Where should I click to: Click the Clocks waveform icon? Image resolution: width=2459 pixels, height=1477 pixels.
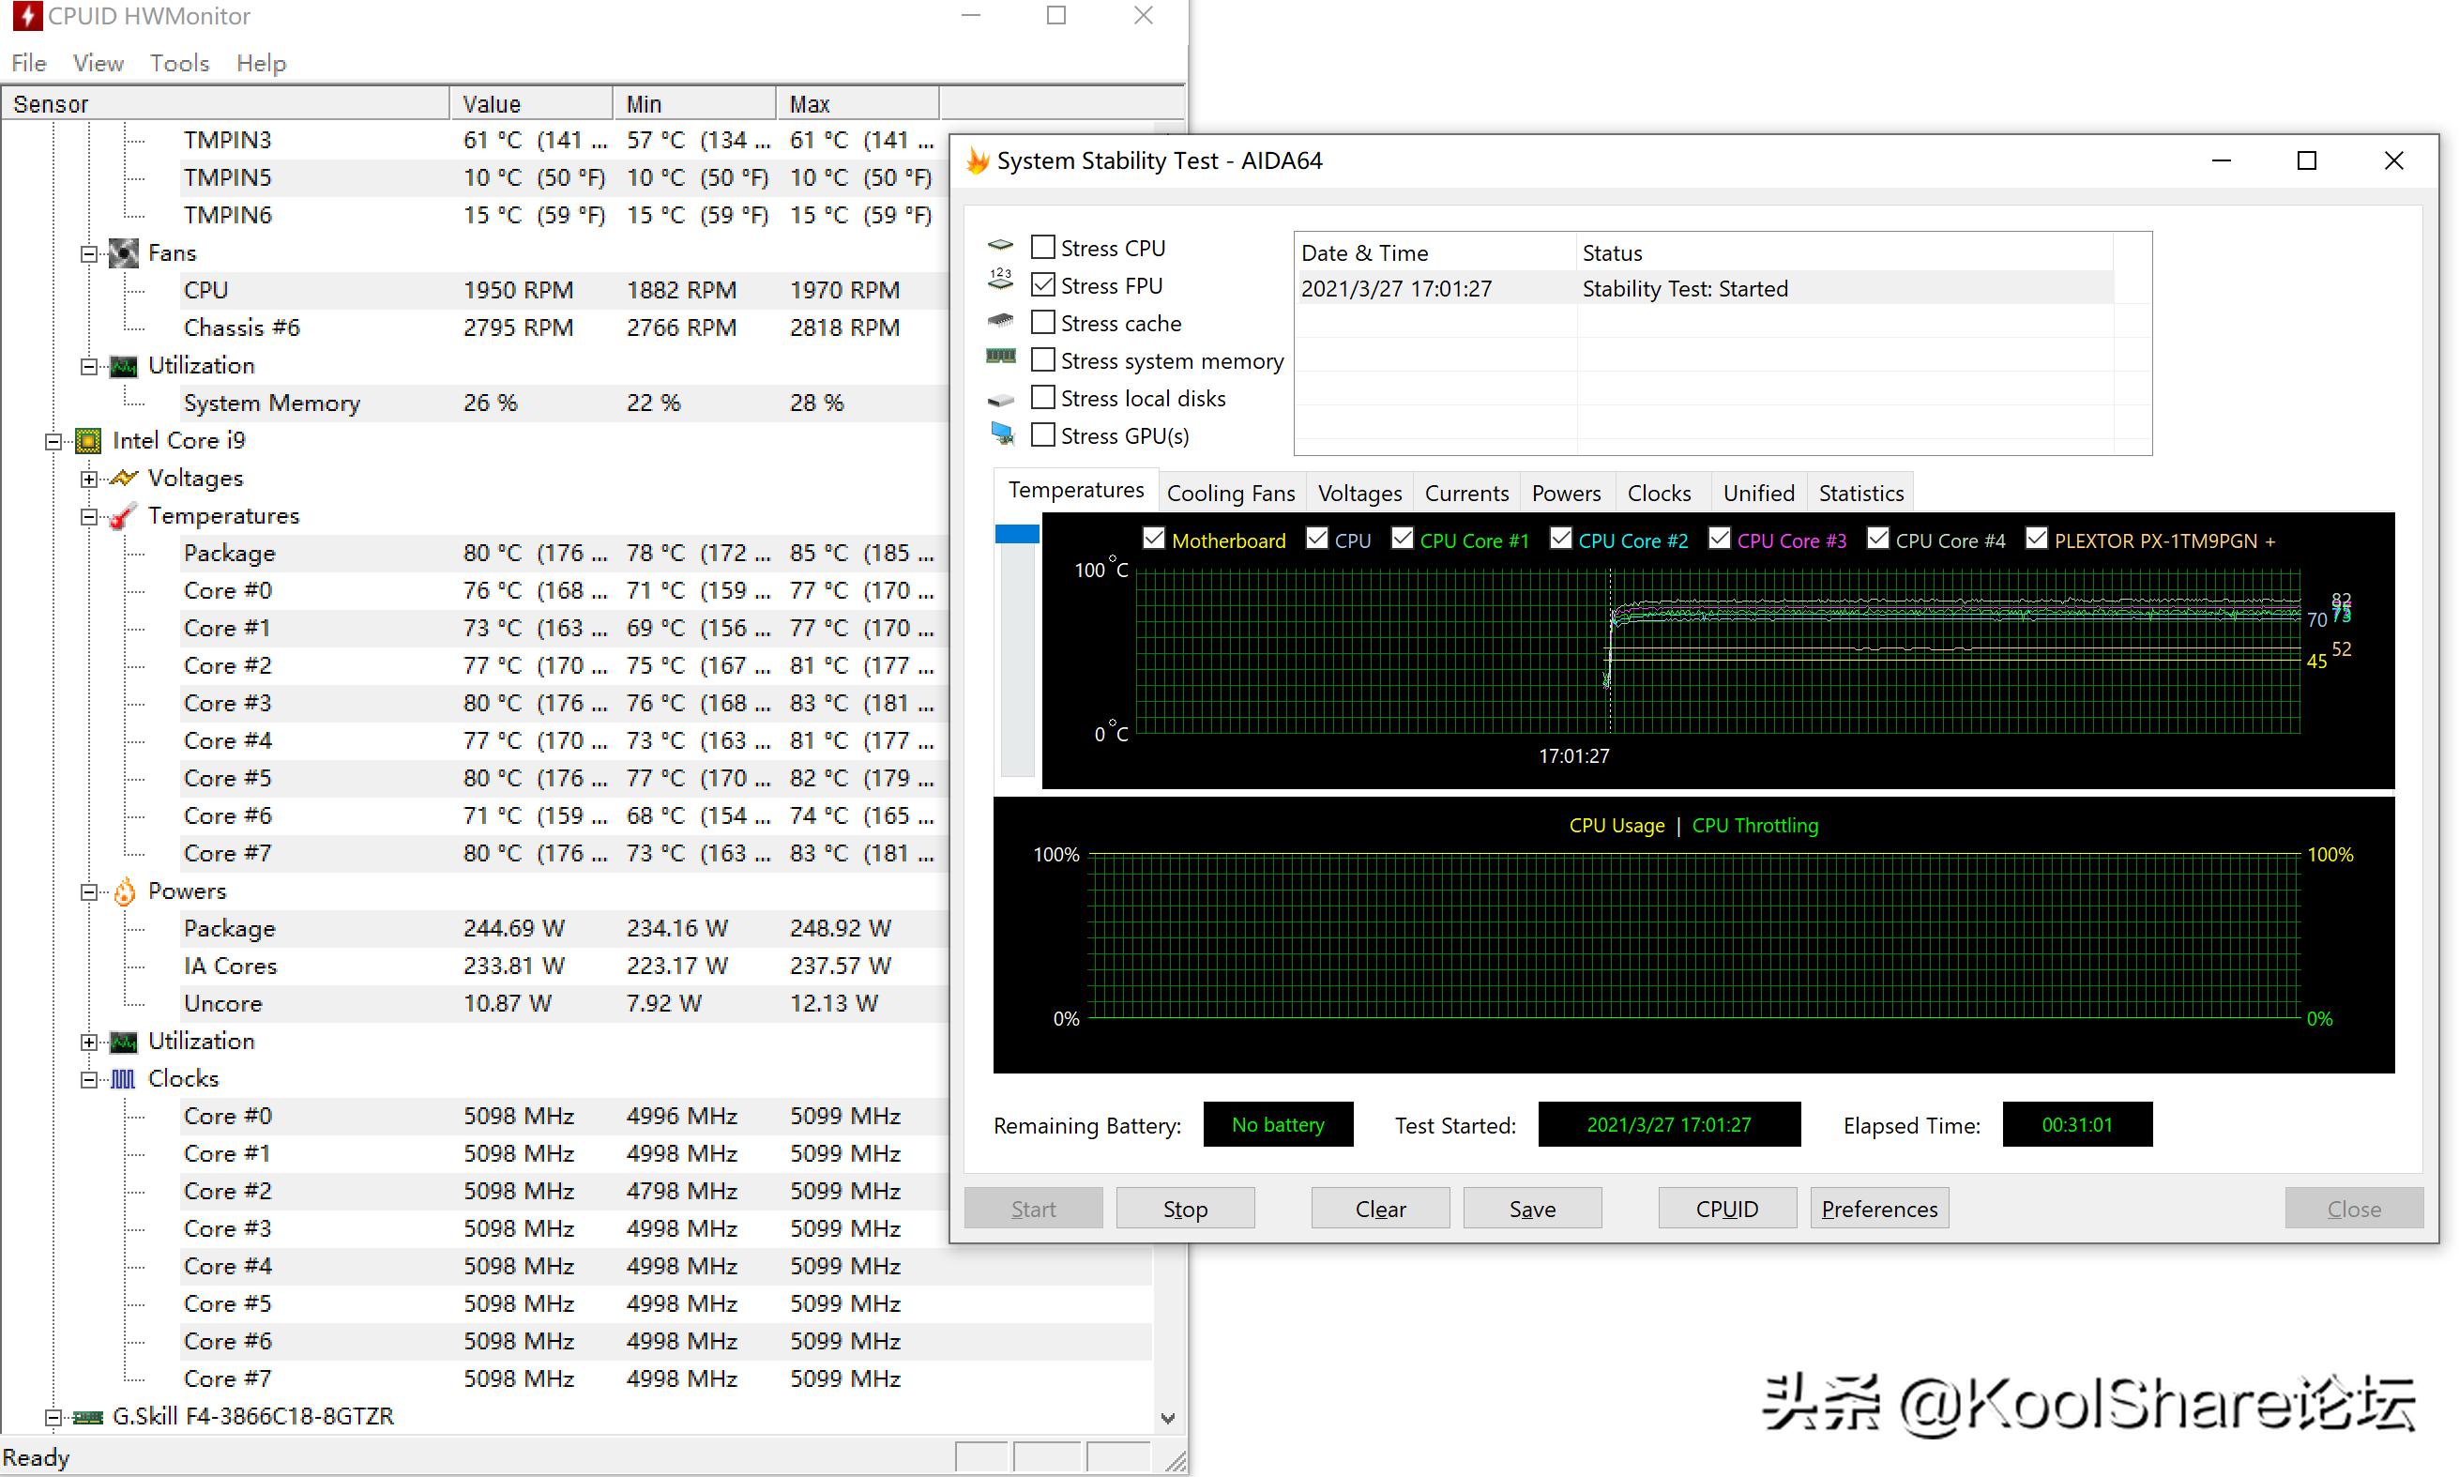point(124,1079)
